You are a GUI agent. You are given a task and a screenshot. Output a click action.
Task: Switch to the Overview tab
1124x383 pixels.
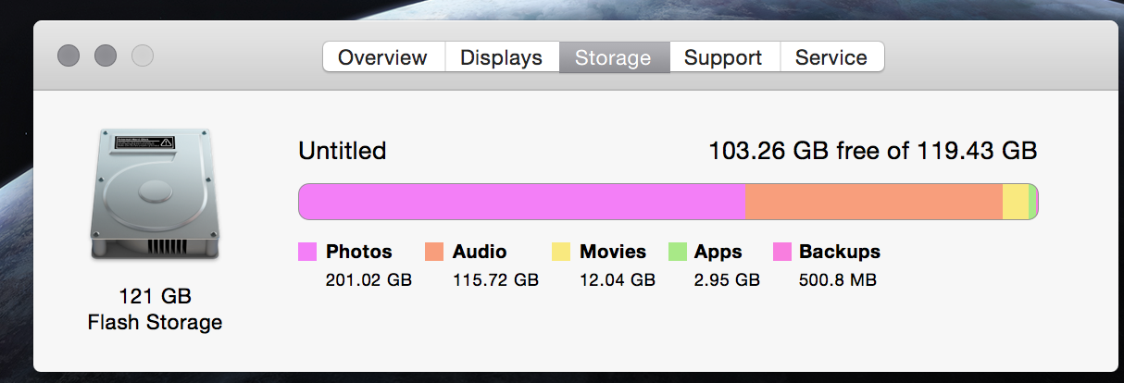383,57
